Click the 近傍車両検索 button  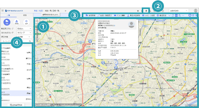[16, 105]
